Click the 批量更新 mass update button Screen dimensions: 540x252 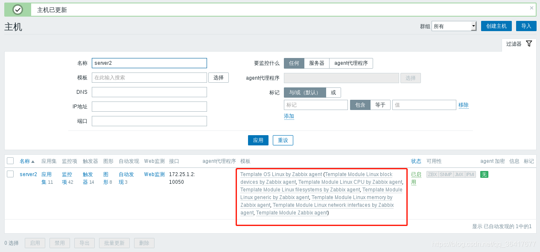coord(114,243)
